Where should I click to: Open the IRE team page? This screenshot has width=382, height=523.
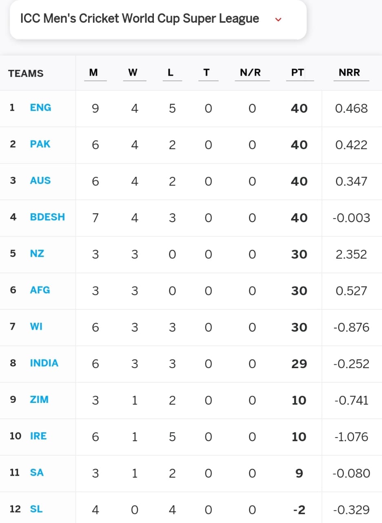(38, 436)
